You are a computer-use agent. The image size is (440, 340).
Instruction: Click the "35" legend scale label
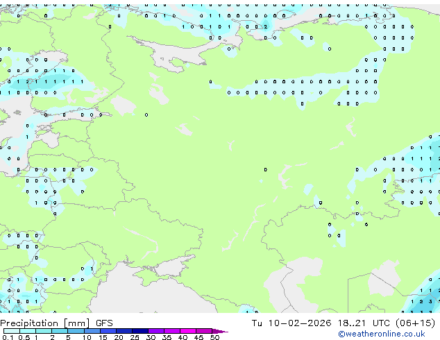click(167, 337)
